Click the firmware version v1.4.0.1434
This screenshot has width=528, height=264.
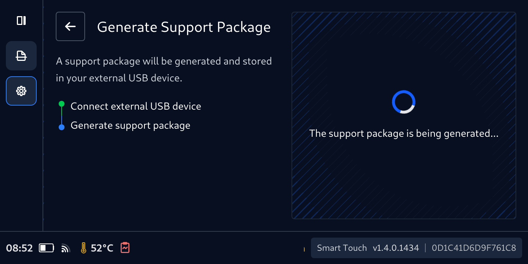tap(396, 248)
